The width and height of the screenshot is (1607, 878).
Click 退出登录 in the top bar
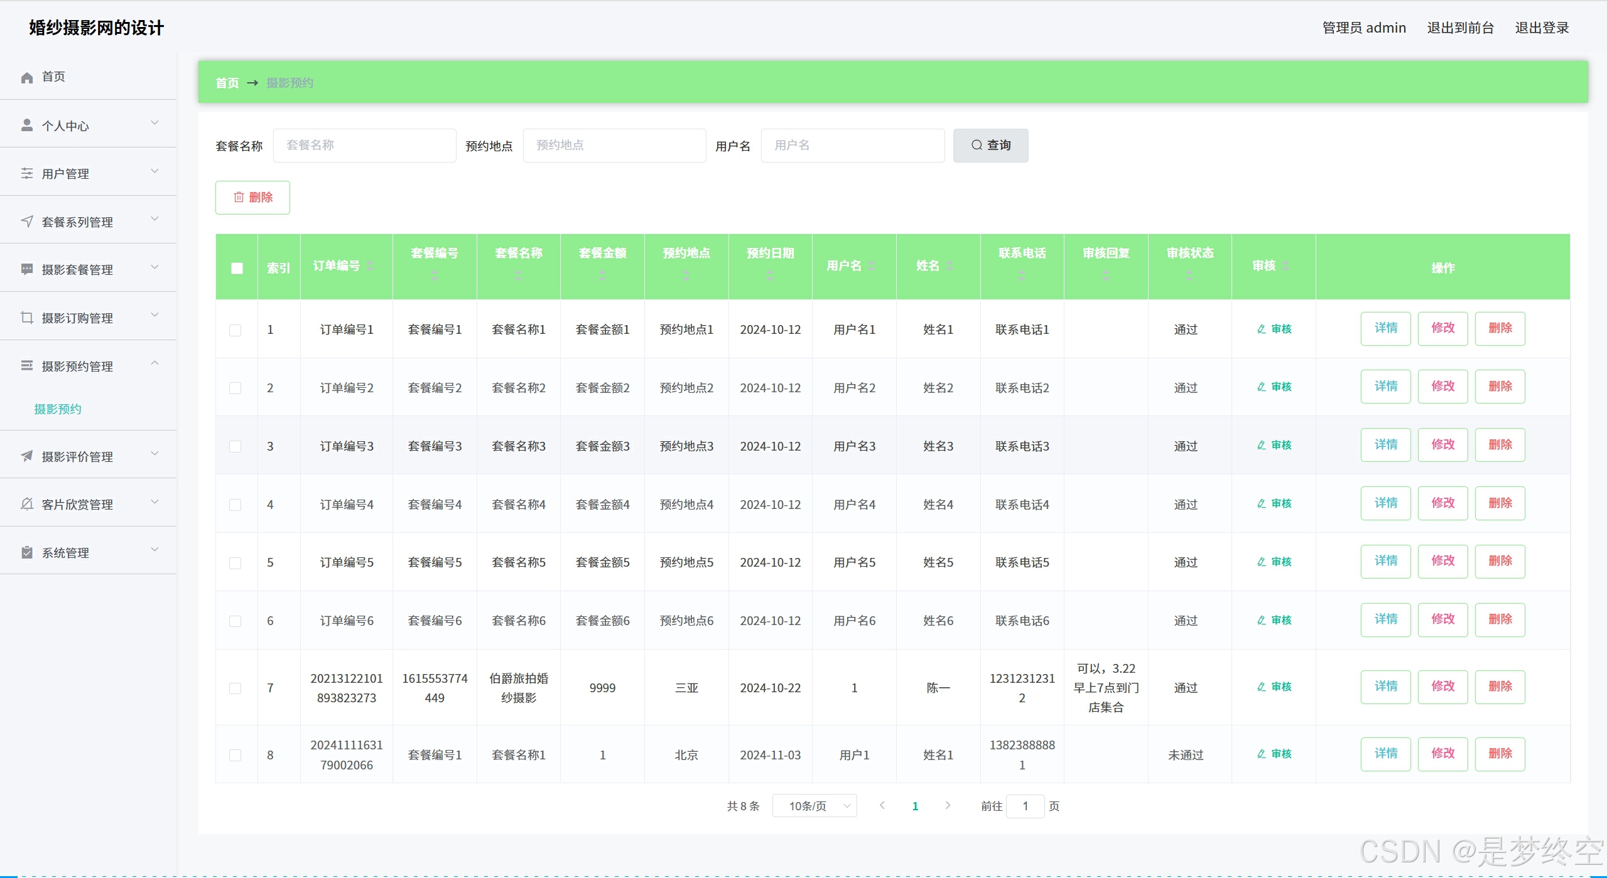pyautogui.click(x=1541, y=28)
